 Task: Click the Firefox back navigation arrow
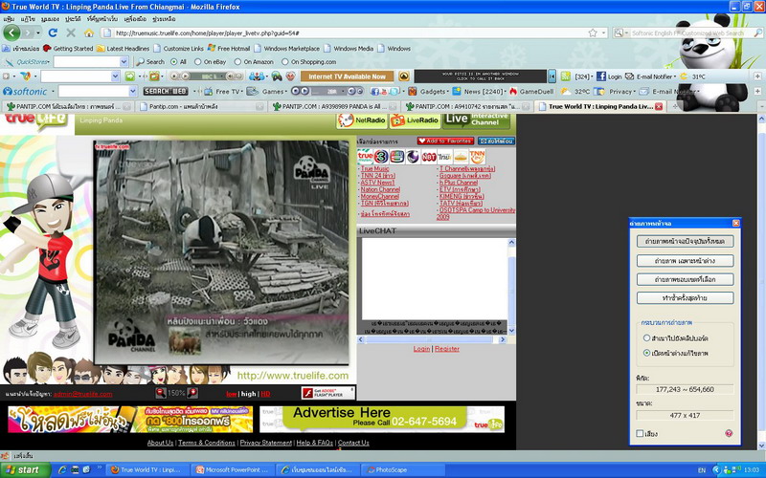pos(11,33)
